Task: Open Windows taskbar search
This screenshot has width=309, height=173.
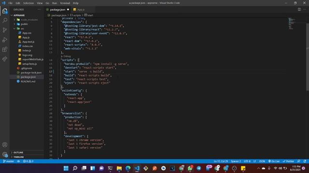Action: (x=75, y=168)
